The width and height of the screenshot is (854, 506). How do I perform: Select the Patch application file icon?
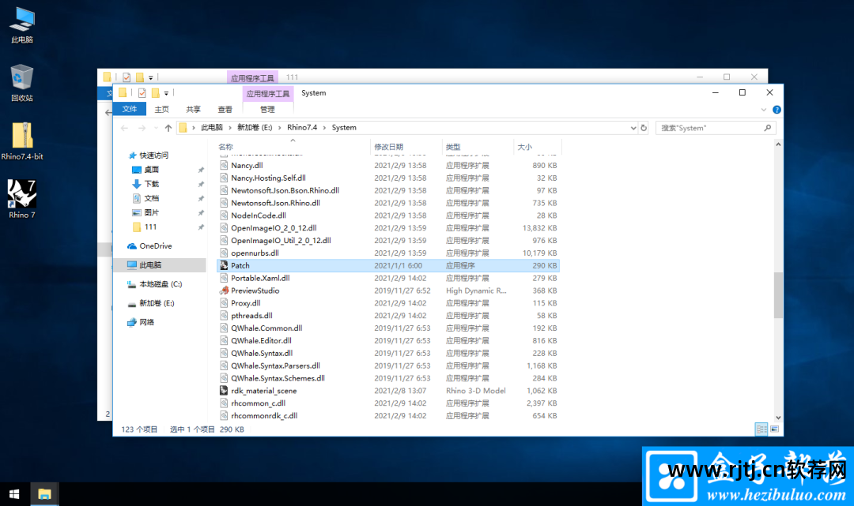[x=224, y=266]
